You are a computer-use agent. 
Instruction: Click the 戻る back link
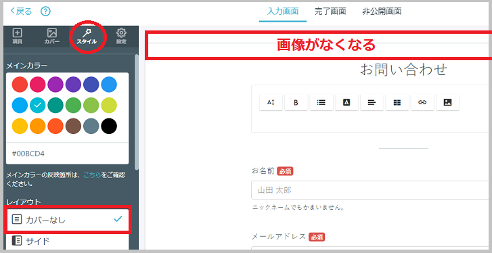tap(22, 11)
